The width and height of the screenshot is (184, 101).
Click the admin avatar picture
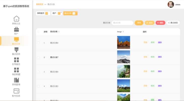[171, 5]
